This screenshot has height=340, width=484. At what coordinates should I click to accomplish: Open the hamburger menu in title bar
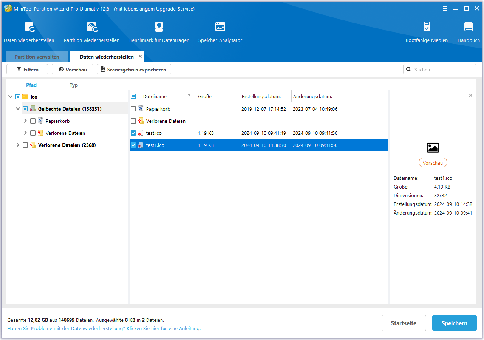[x=445, y=8]
